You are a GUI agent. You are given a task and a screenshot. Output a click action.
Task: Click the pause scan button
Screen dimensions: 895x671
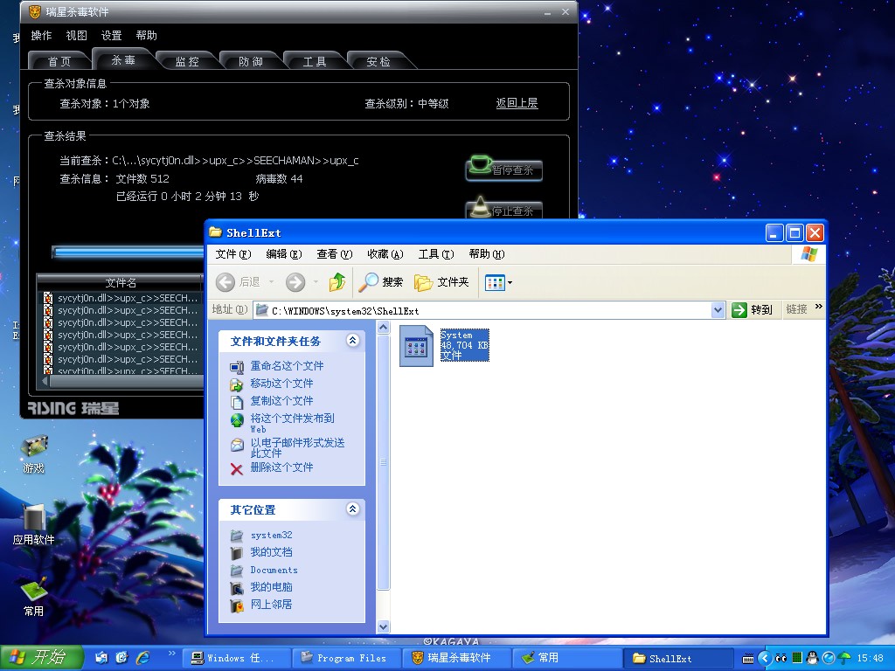[x=504, y=169]
